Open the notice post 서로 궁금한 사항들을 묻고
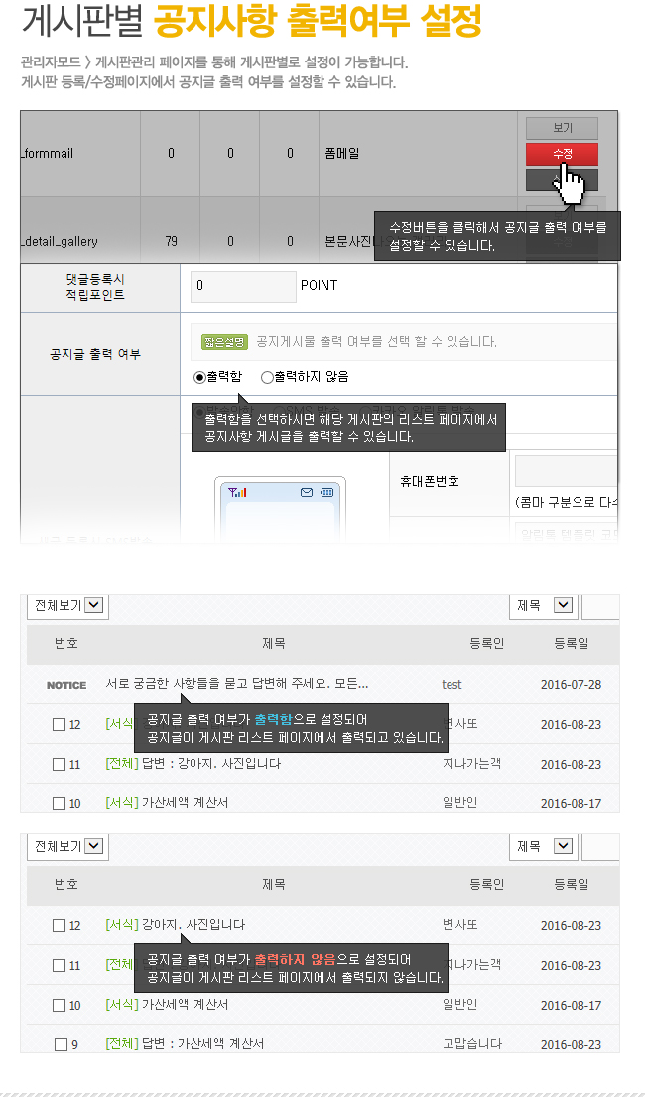This screenshot has width=645, height=1099. point(237,684)
